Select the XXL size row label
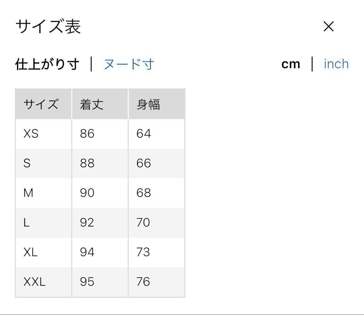 tap(34, 282)
